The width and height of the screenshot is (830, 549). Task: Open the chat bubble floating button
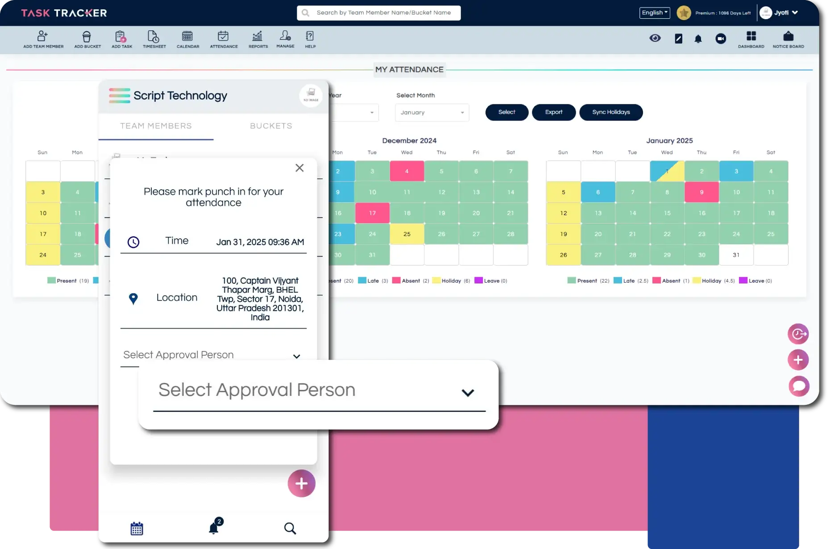click(x=798, y=386)
